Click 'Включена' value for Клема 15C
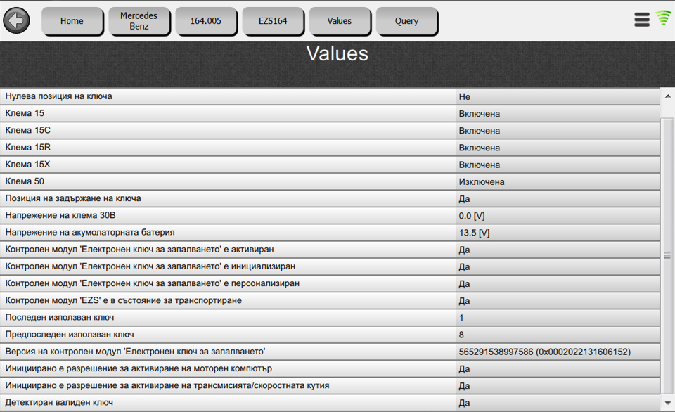Viewport: 675px width, 412px height. click(x=479, y=131)
